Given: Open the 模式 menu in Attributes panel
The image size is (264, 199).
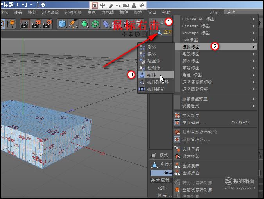Looking at the screenshot, I should (164, 155).
